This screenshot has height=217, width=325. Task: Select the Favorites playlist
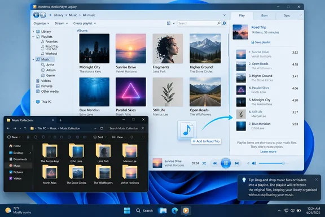pos(49,41)
